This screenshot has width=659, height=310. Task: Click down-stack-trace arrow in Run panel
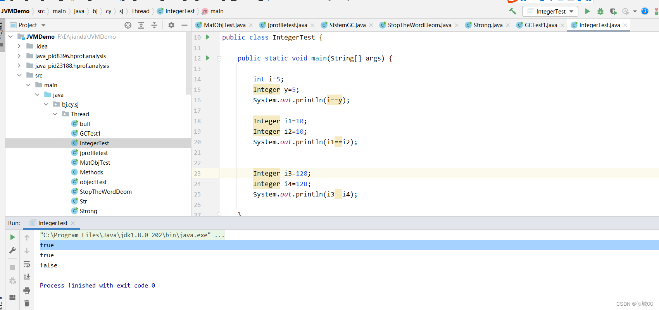[27, 251]
